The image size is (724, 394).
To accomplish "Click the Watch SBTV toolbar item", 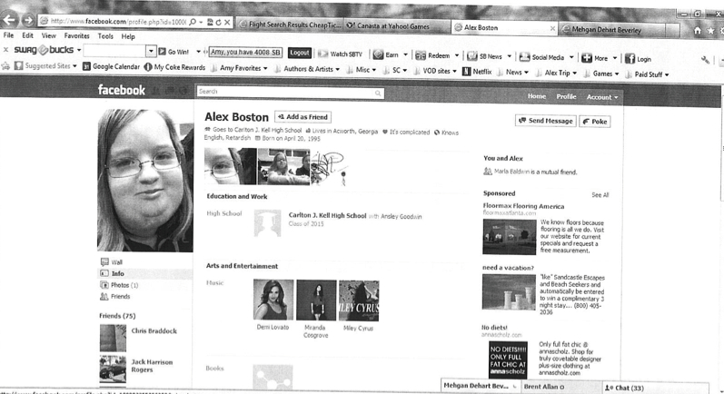I will [340, 54].
